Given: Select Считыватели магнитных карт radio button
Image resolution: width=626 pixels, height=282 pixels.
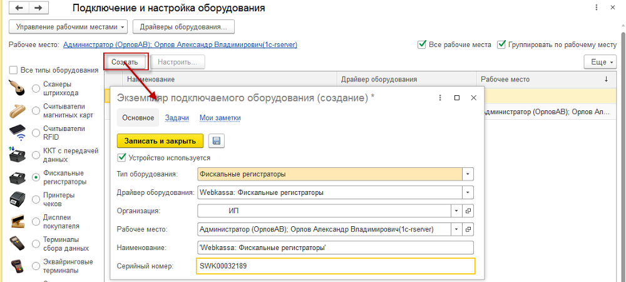Looking at the screenshot, I should point(36,111).
